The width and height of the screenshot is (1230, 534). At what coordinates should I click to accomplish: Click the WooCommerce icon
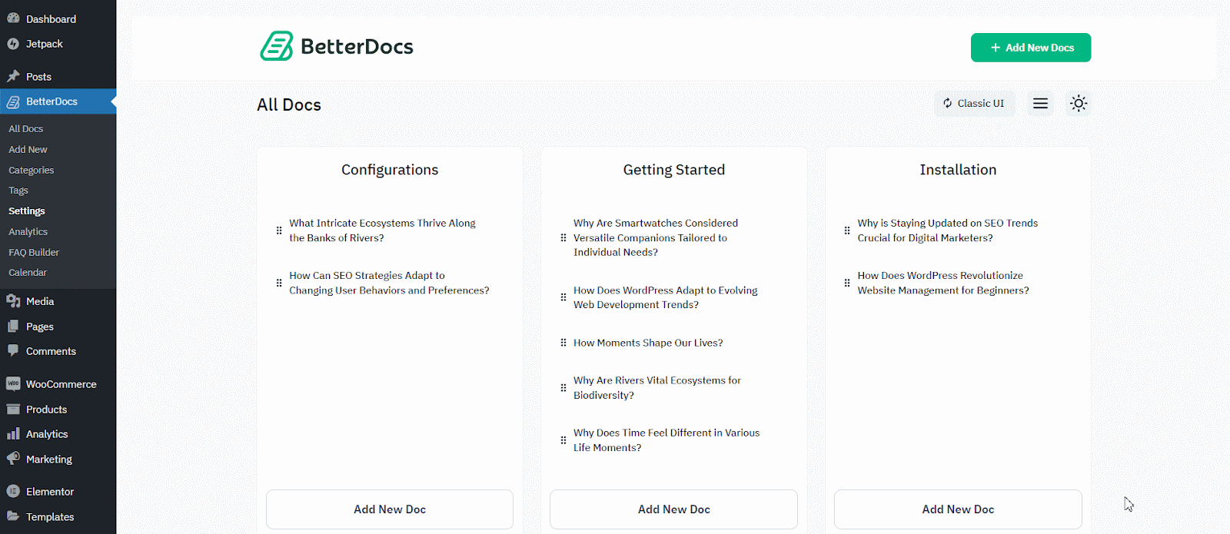[13, 384]
